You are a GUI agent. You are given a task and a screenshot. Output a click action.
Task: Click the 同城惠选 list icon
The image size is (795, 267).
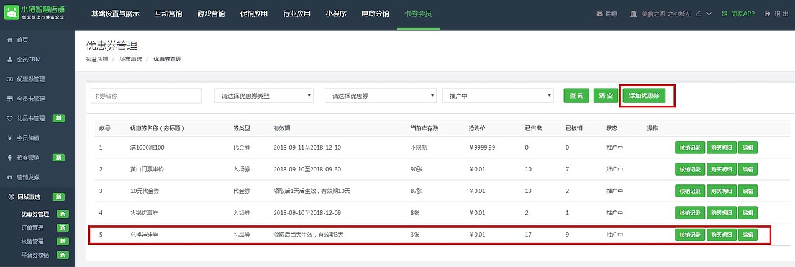(10, 197)
